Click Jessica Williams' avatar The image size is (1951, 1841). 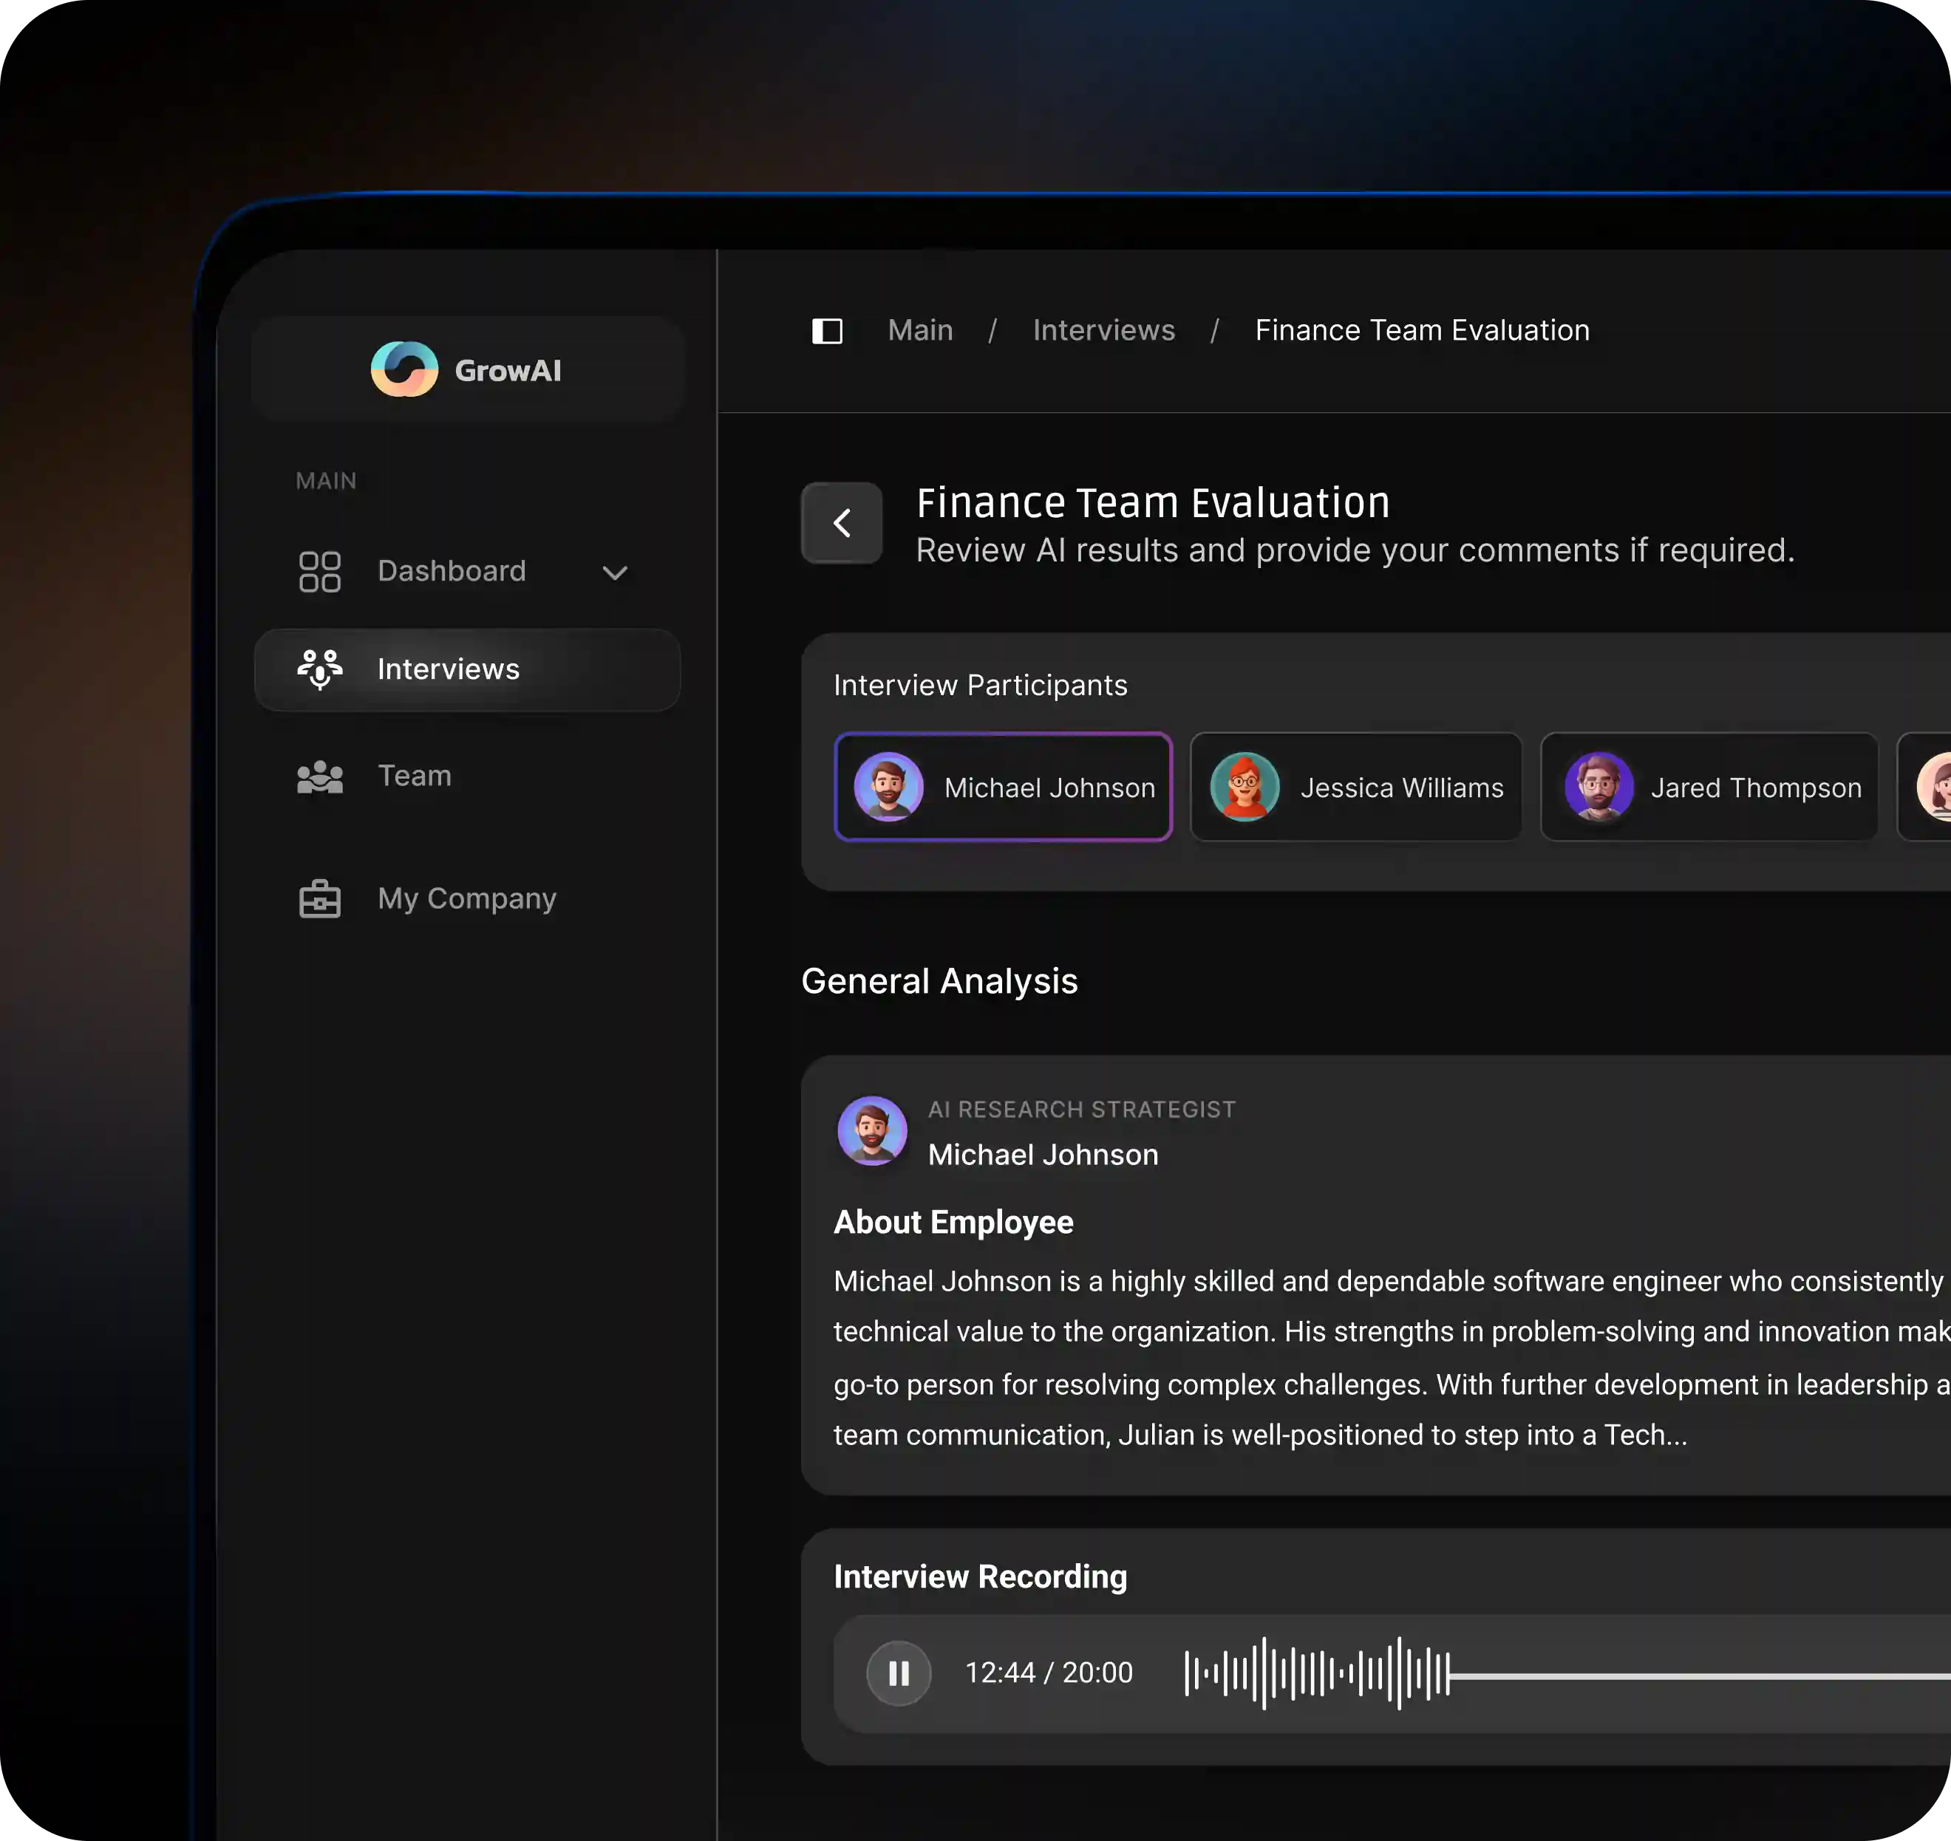click(x=1244, y=787)
